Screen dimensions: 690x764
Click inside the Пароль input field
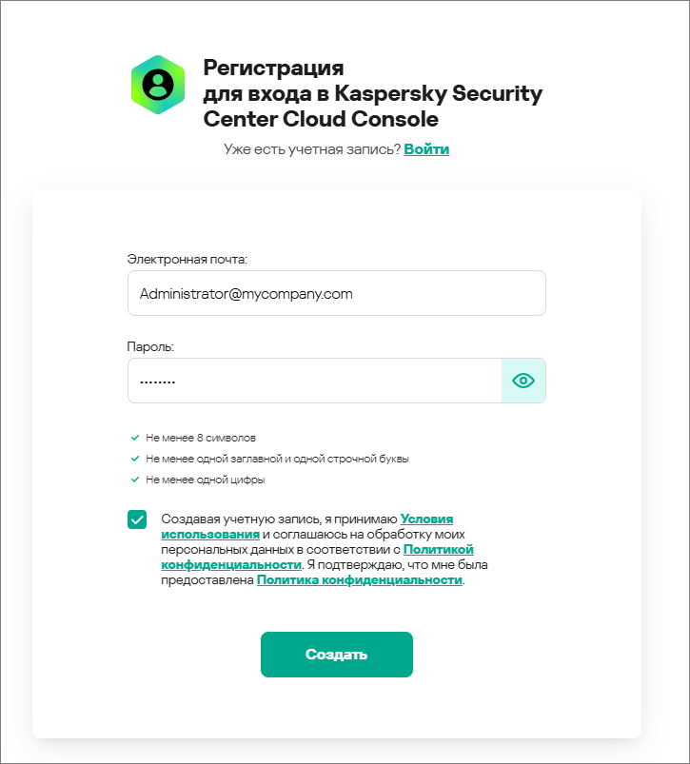(x=314, y=381)
